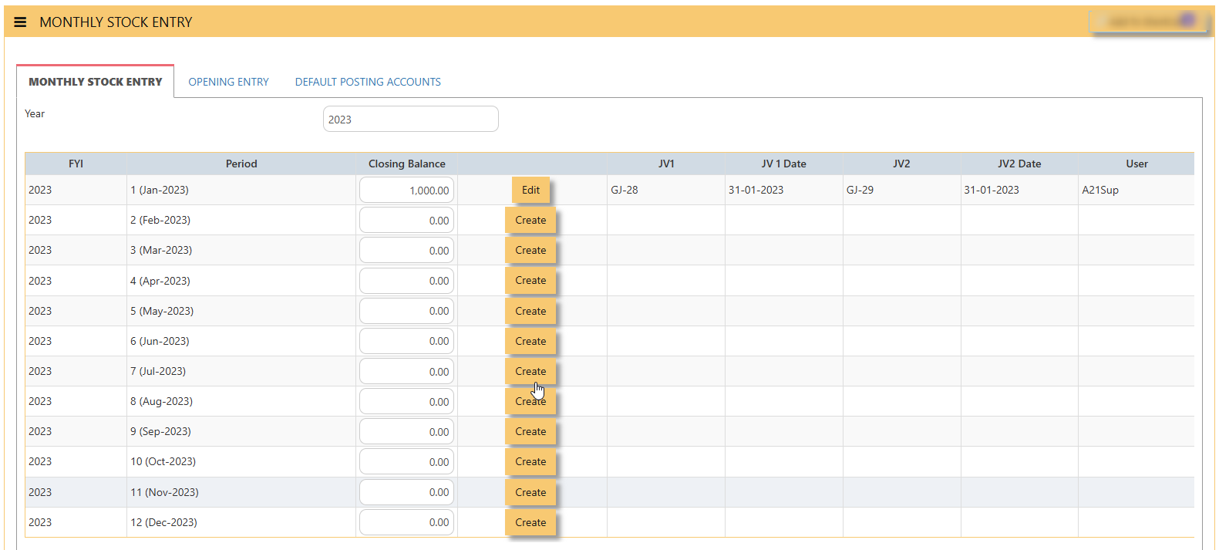Open the hamburger menu icon
The height and width of the screenshot is (550, 1219).
[x=20, y=22]
